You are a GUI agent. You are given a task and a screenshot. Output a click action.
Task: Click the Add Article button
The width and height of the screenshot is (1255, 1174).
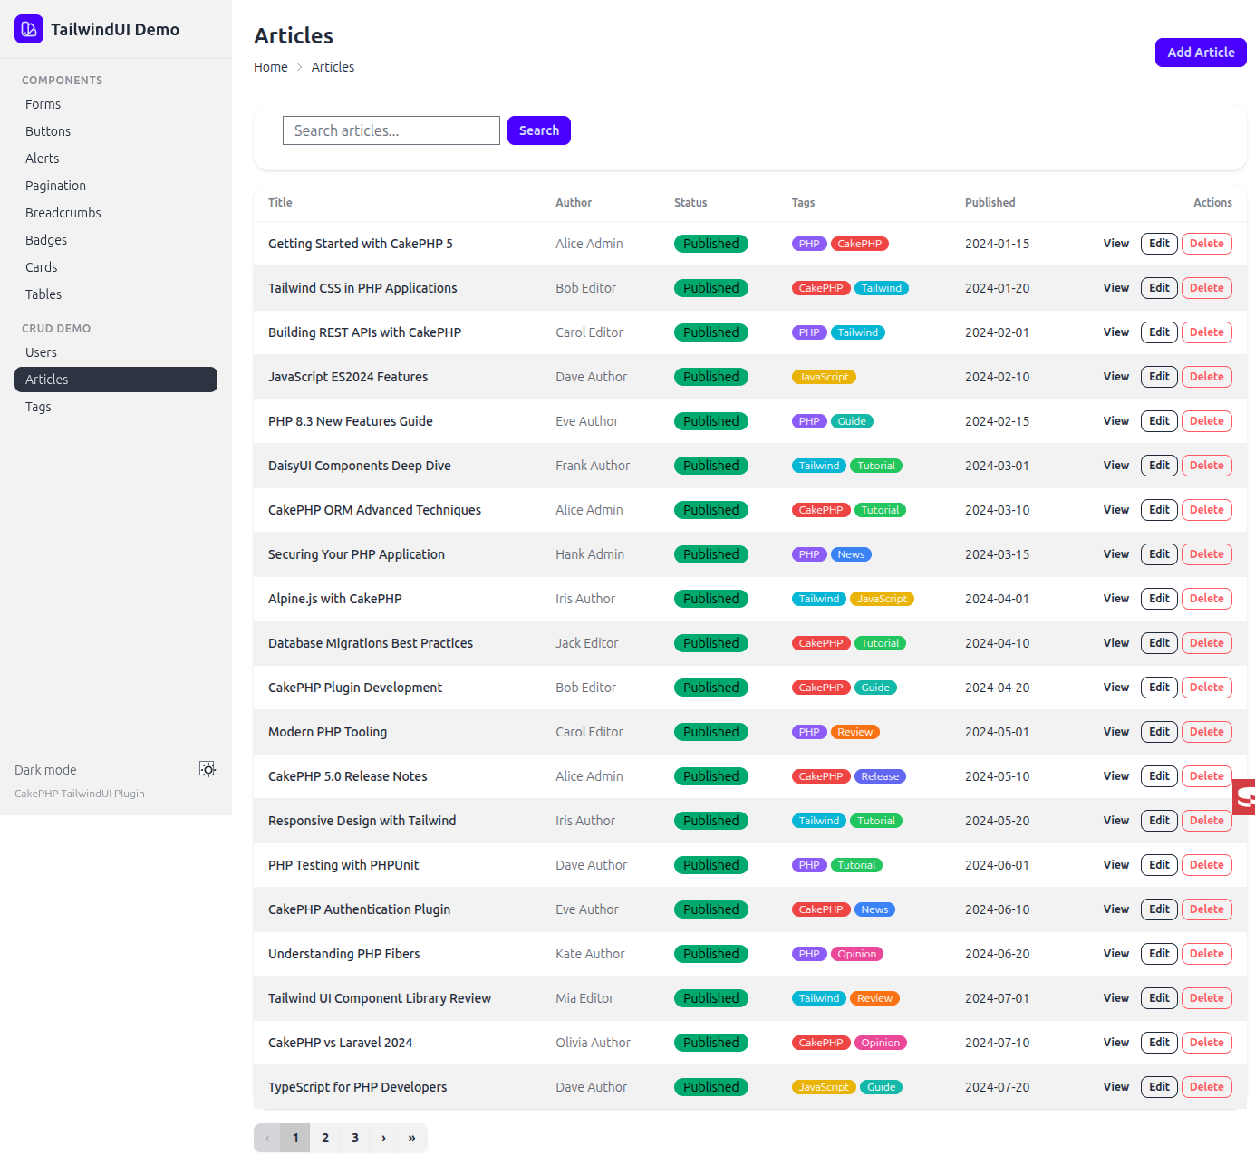pos(1201,52)
